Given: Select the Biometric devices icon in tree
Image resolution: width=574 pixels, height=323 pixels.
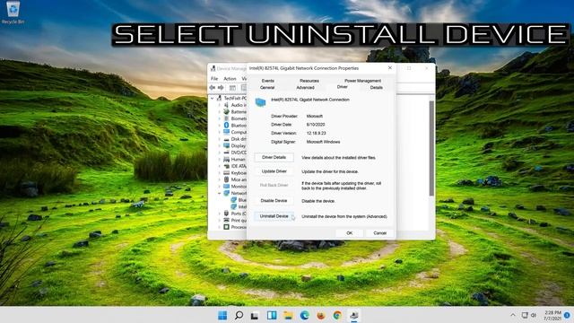Looking at the screenshot, I should pos(227,118).
